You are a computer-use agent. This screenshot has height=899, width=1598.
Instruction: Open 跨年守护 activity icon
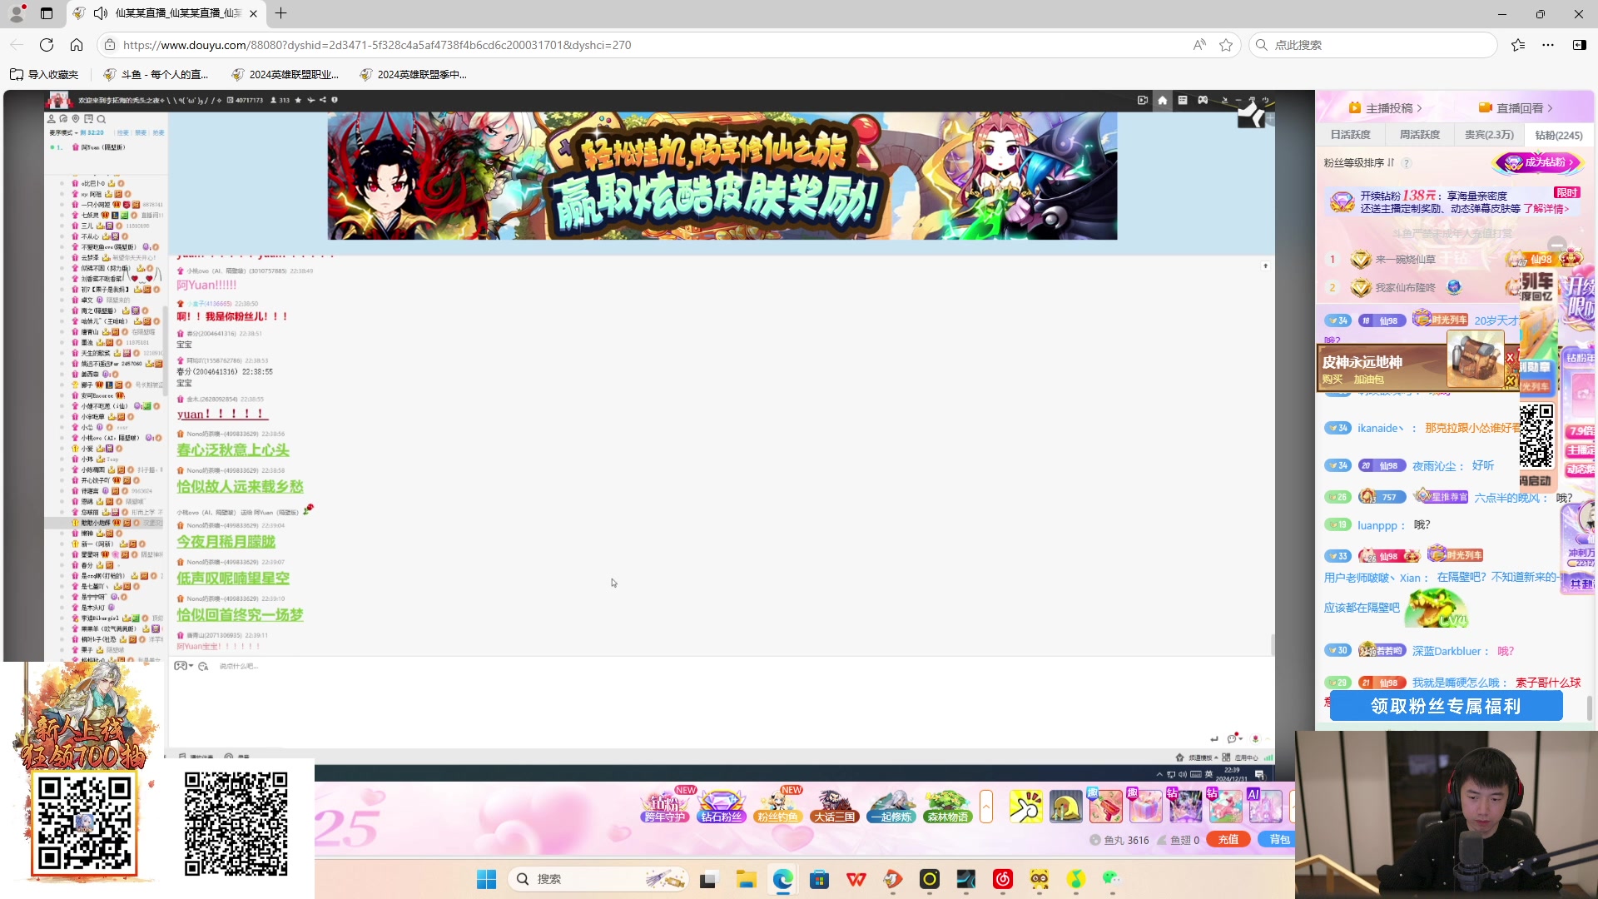point(665,806)
